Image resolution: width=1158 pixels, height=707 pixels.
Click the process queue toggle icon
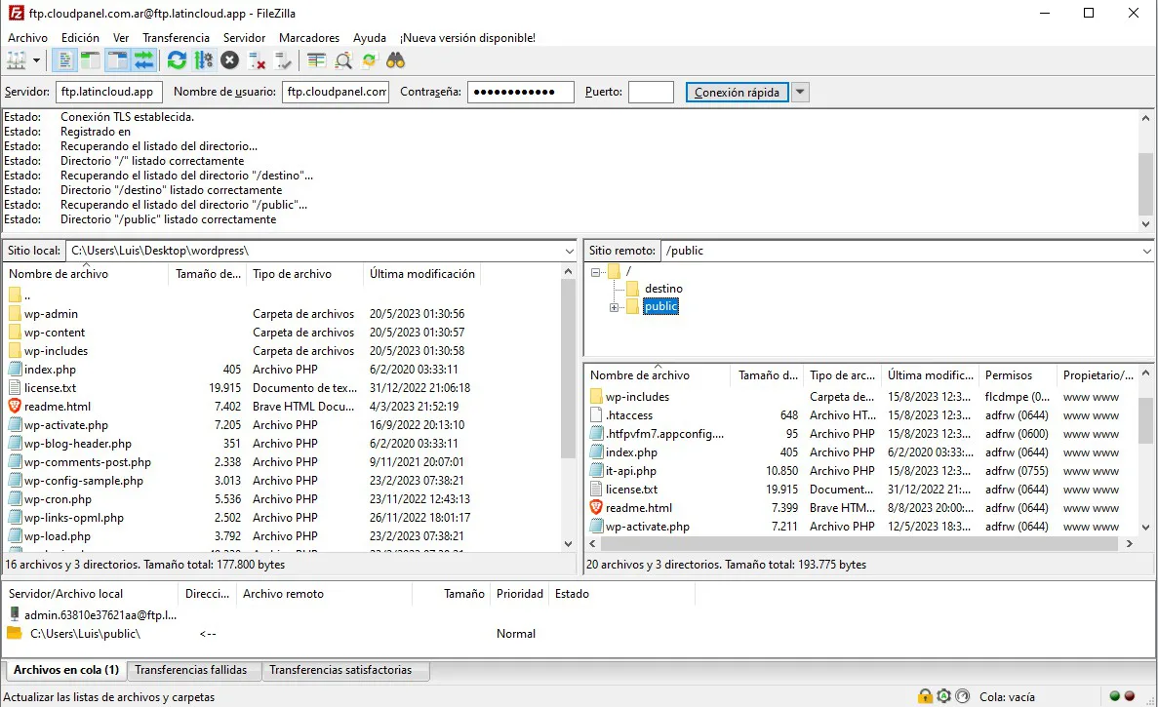(x=203, y=60)
